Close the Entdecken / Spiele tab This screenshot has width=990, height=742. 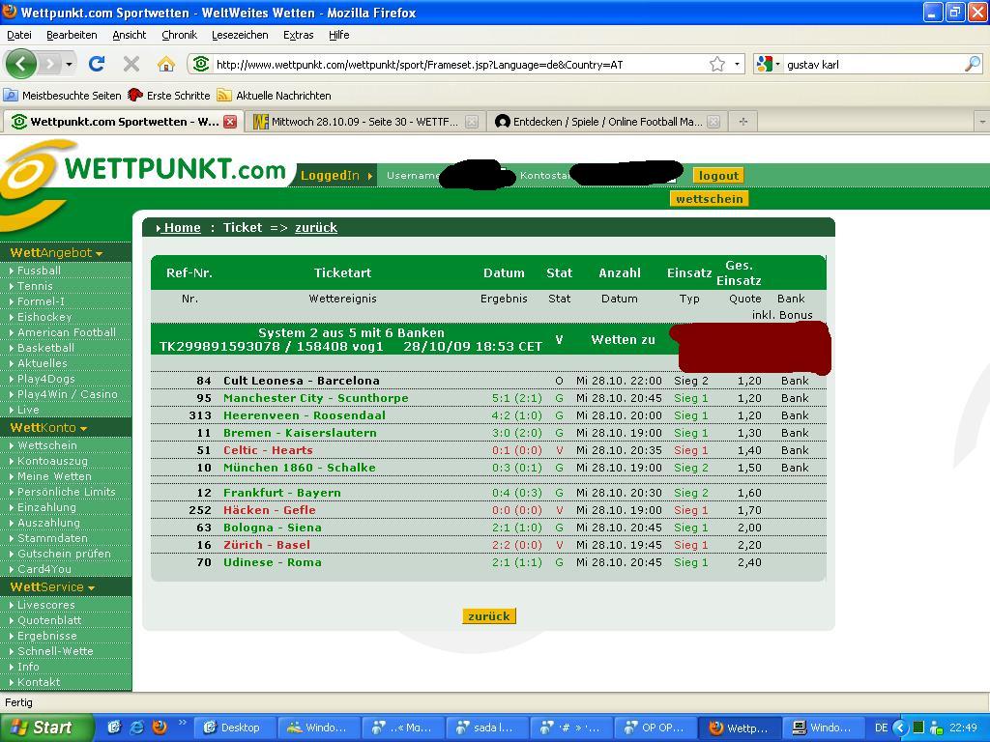click(x=713, y=122)
